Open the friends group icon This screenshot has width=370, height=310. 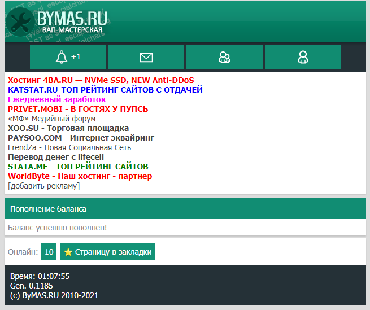click(224, 57)
